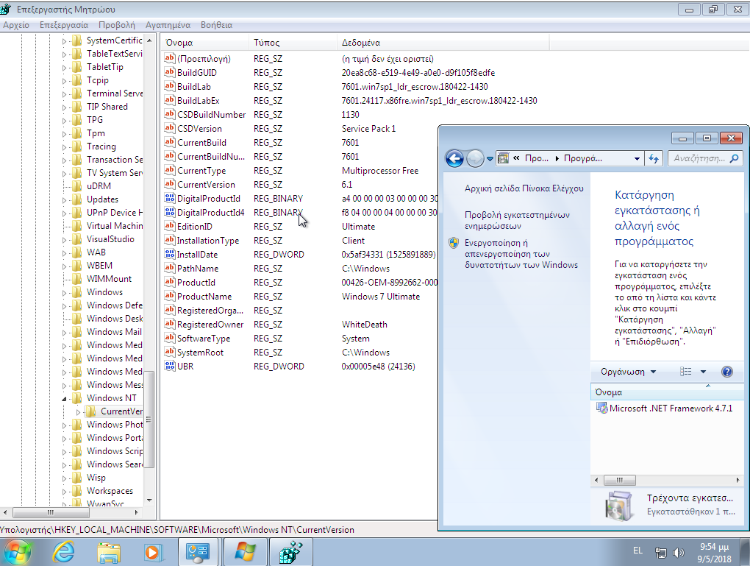Open the recent pages dropdown arrow
The height and width of the screenshot is (566, 750).
click(x=490, y=158)
